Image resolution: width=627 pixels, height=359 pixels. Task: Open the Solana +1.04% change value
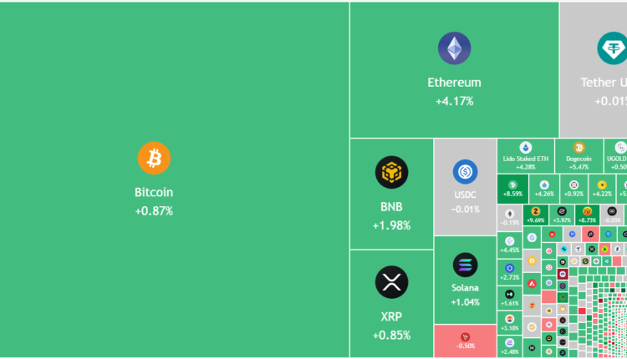point(465,302)
